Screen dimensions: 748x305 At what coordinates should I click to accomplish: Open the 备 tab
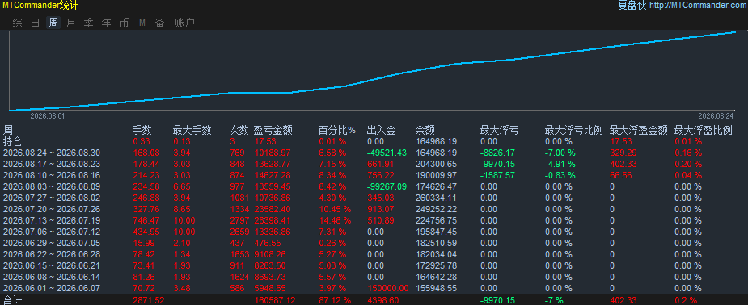tap(160, 23)
